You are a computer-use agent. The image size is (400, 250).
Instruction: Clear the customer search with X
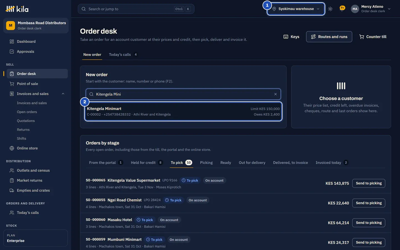coord(276,94)
